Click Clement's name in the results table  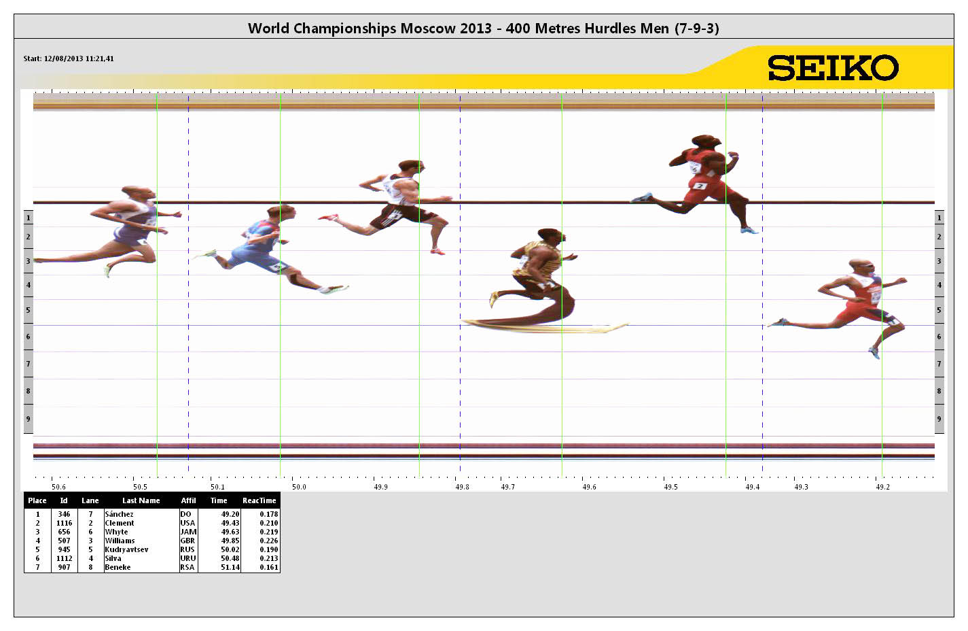point(120,524)
